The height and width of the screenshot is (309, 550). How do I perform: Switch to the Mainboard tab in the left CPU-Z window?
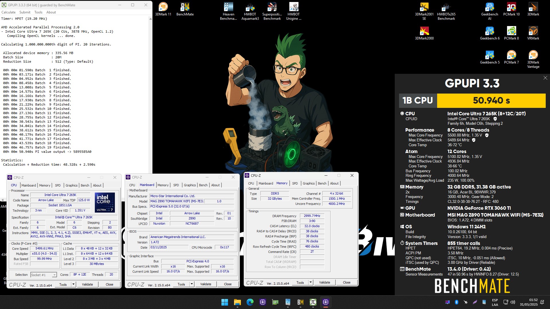click(29, 185)
